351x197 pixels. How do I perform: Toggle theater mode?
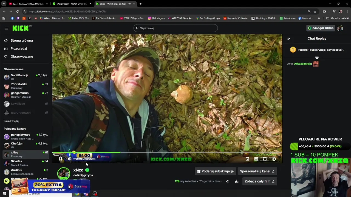coord(256,159)
